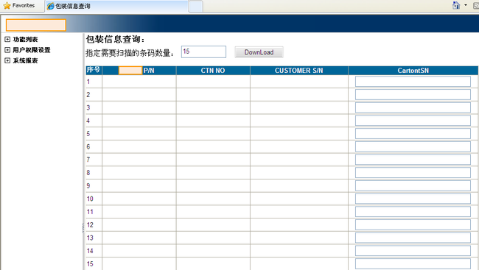The image size is (479, 270).
Task: Click the Favorites star icon
Action: [7, 5]
